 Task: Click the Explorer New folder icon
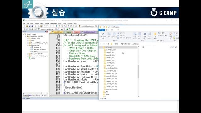pyautogui.click(x=155, y=34)
